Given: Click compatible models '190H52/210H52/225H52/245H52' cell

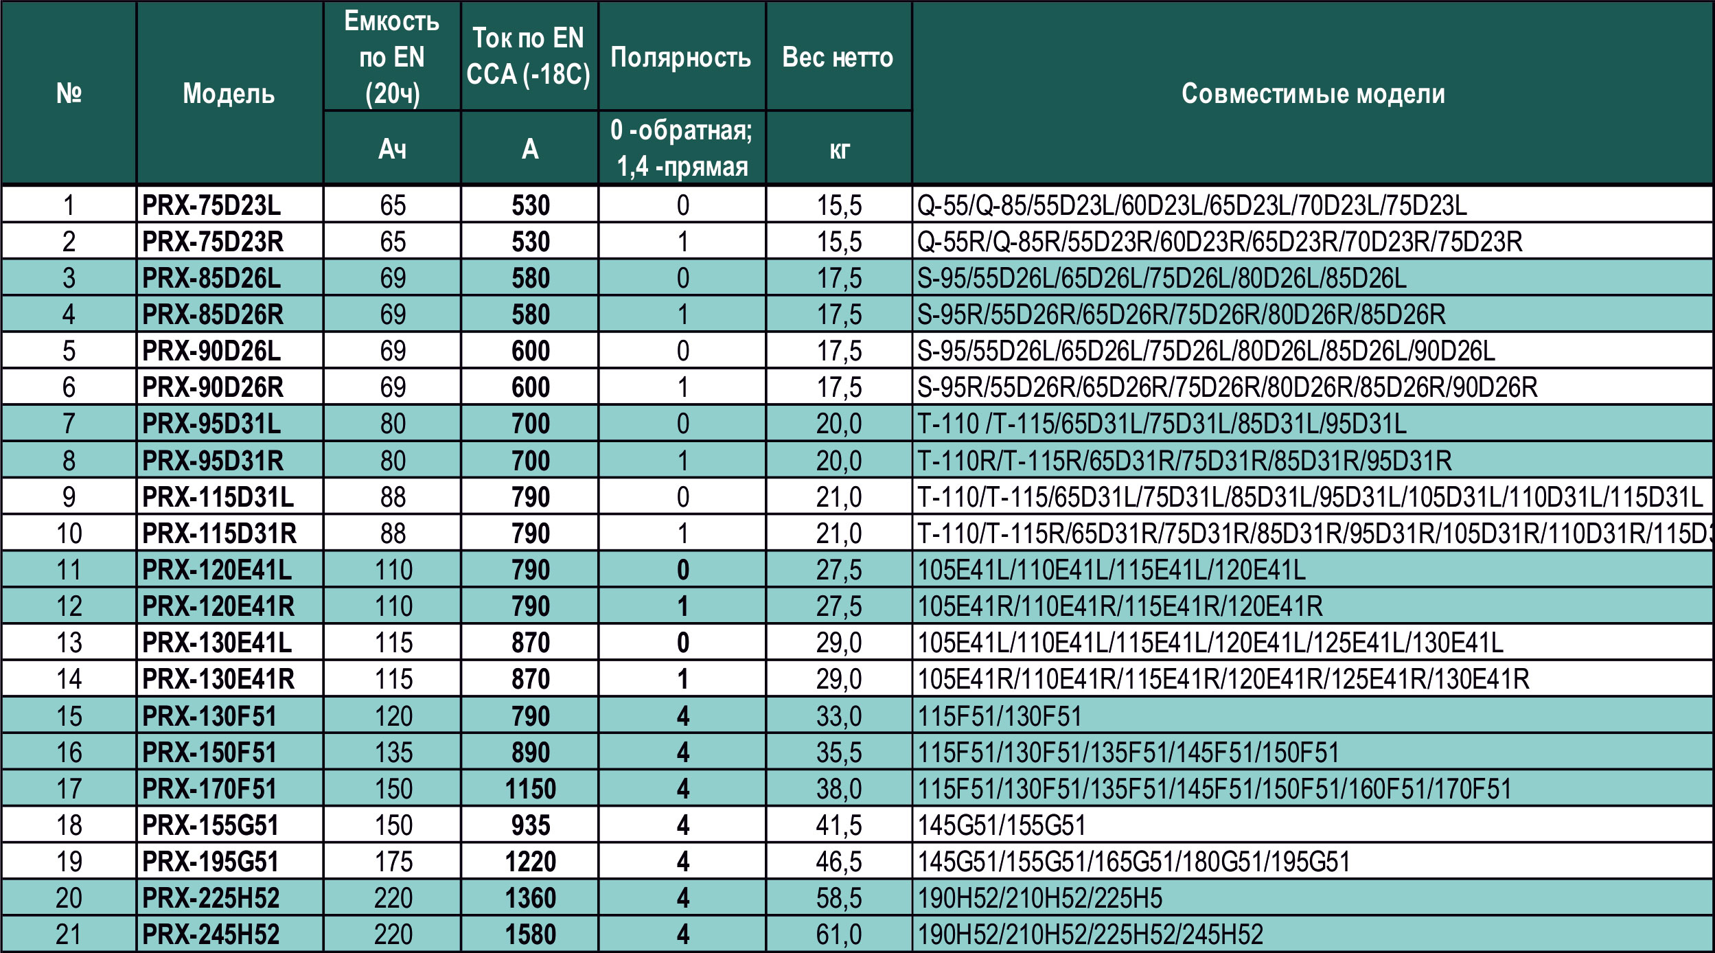Looking at the screenshot, I should click(x=1313, y=934).
